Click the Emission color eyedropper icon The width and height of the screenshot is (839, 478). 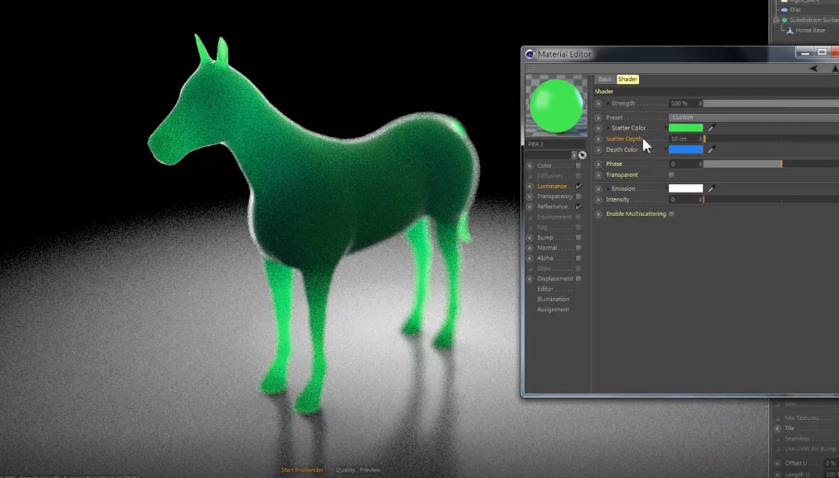(711, 188)
